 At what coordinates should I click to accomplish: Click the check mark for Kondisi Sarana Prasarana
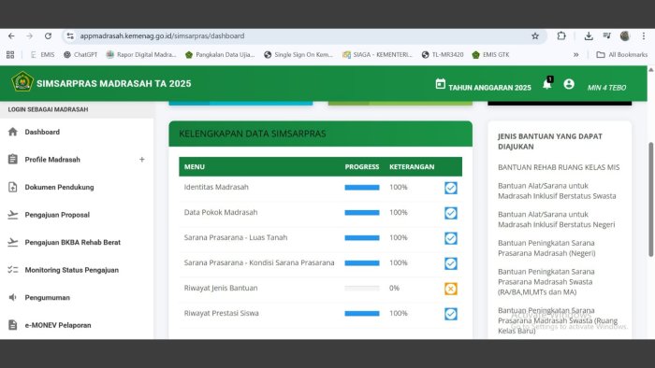click(451, 263)
